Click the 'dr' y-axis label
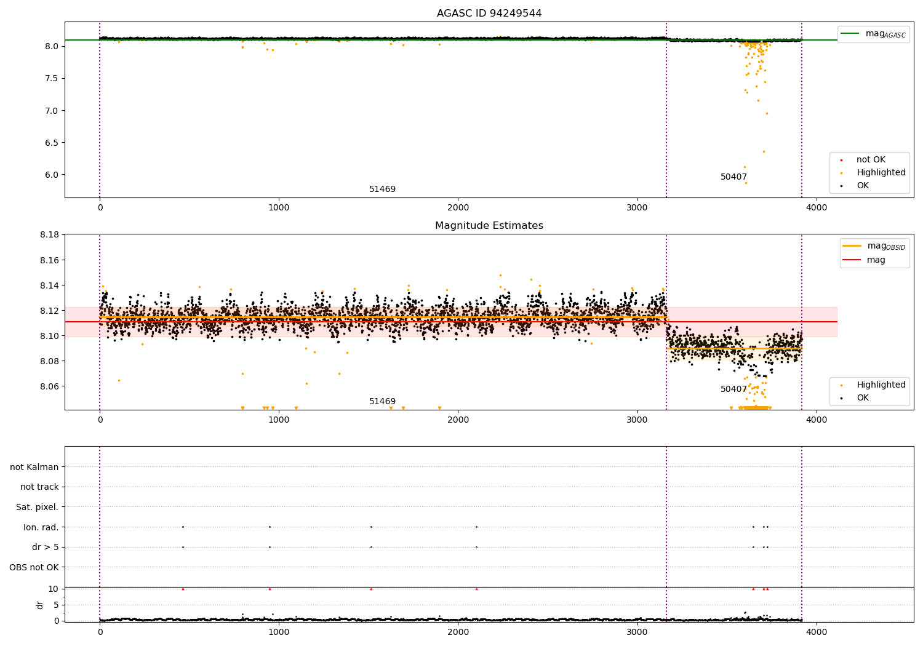This screenshot has height=646, width=923. [x=40, y=605]
